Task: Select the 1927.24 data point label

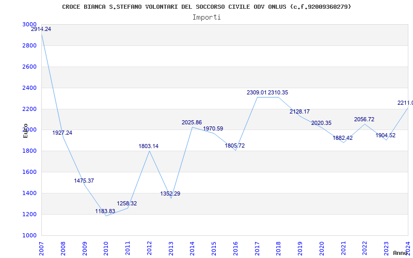Action: [x=62, y=133]
